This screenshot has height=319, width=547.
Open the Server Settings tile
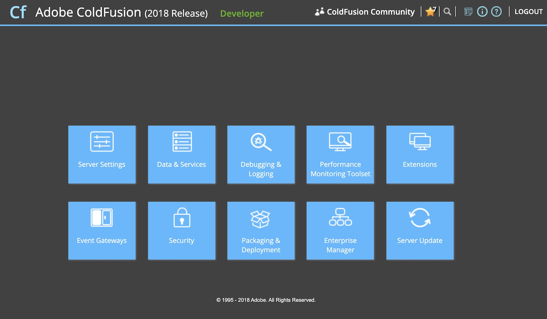pos(102,155)
